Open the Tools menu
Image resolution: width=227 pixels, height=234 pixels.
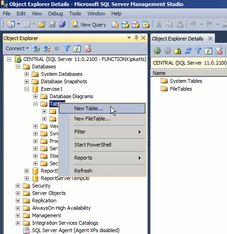(75, 13)
